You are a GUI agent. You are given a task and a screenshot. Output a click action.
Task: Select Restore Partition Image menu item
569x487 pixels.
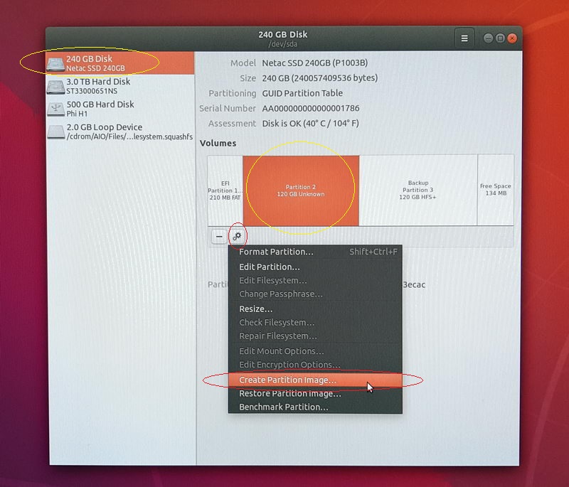click(315, 393)
